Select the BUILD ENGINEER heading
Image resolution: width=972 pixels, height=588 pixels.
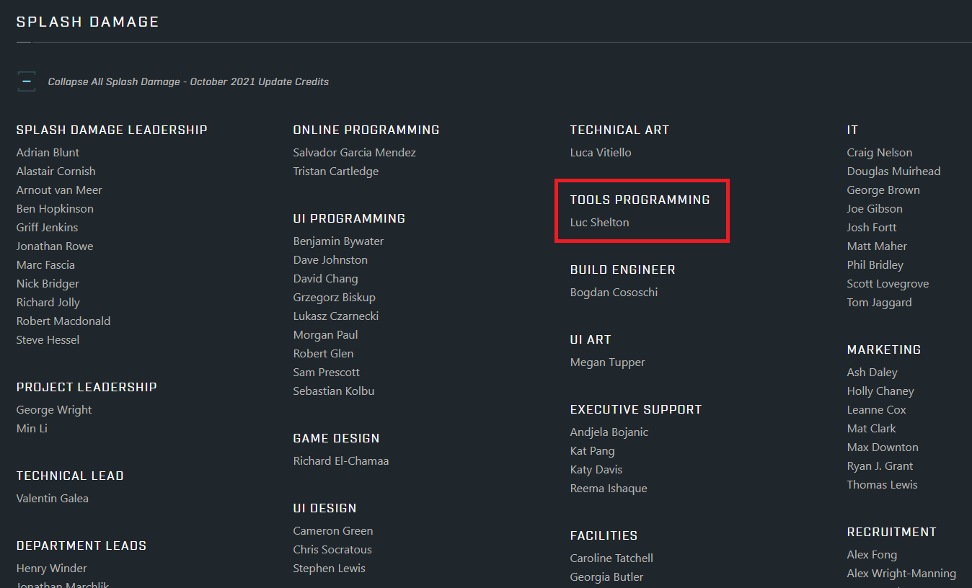[623, 269]
